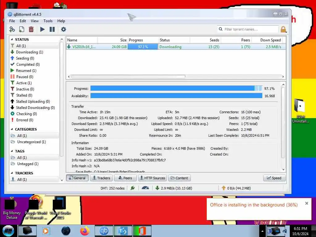Open the File menu
This screenshot has height=237, width=316.
[12, 21]
